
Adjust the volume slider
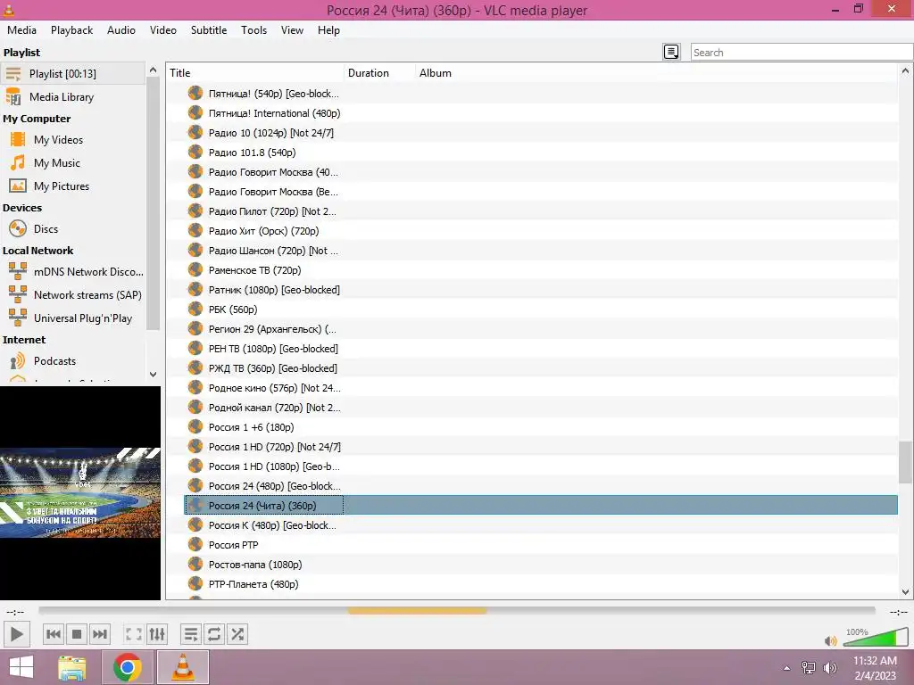876,637
